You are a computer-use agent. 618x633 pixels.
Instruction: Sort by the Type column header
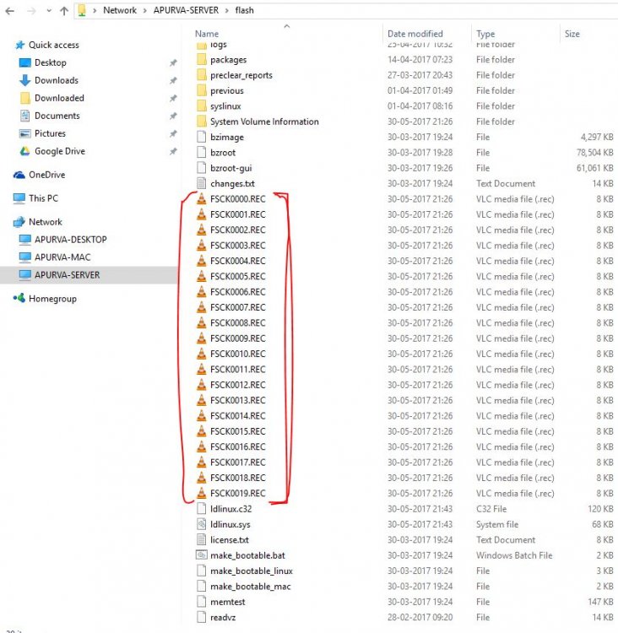pos(485,34)
